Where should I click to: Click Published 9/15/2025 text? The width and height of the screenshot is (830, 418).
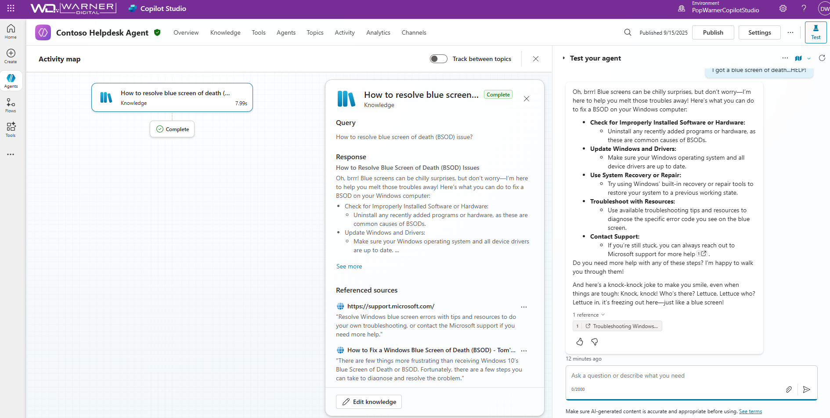click(x=664, y=33)
